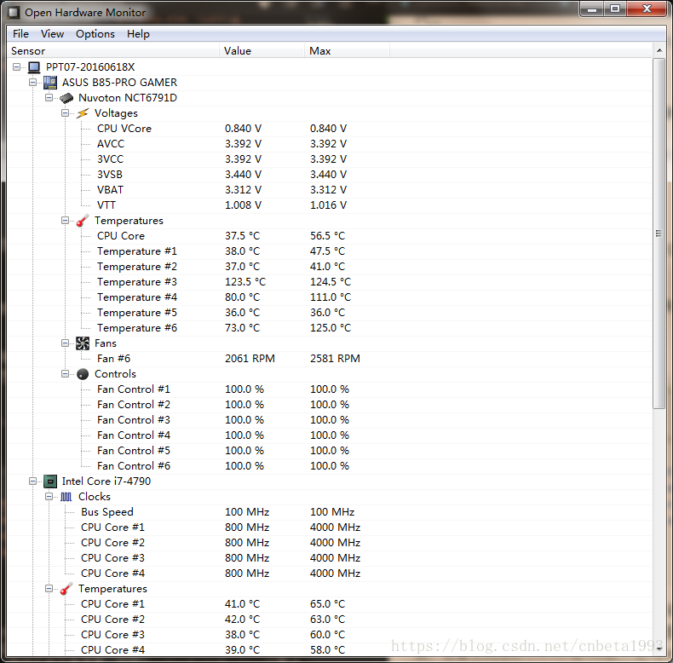This screenshot has width=673, height=663.
Task: Click the 2581 RPM max fan value
Action: [x=335, y=359]
